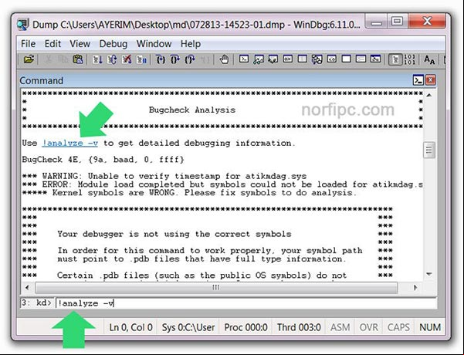Click the Open Source File folder icon
Viewport: 464px width, 355px height.
[x=29, y=59]
